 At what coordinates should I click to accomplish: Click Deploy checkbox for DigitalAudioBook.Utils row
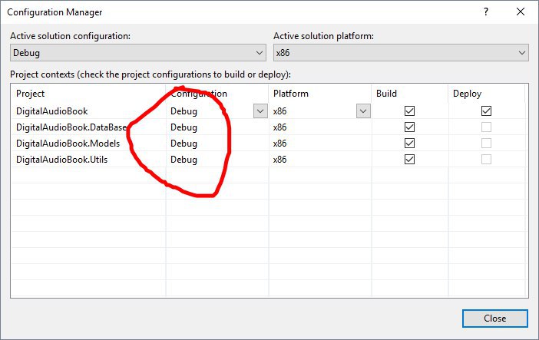486,159
